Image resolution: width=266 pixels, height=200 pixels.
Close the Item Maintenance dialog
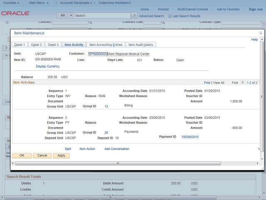(x=261, y=33)
